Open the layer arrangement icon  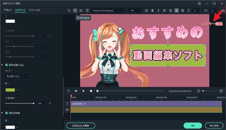pos(223,11)
